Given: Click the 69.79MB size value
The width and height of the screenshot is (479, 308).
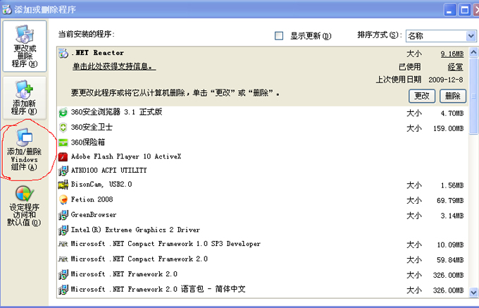Looking at the screenshot, I should (450, 201).
